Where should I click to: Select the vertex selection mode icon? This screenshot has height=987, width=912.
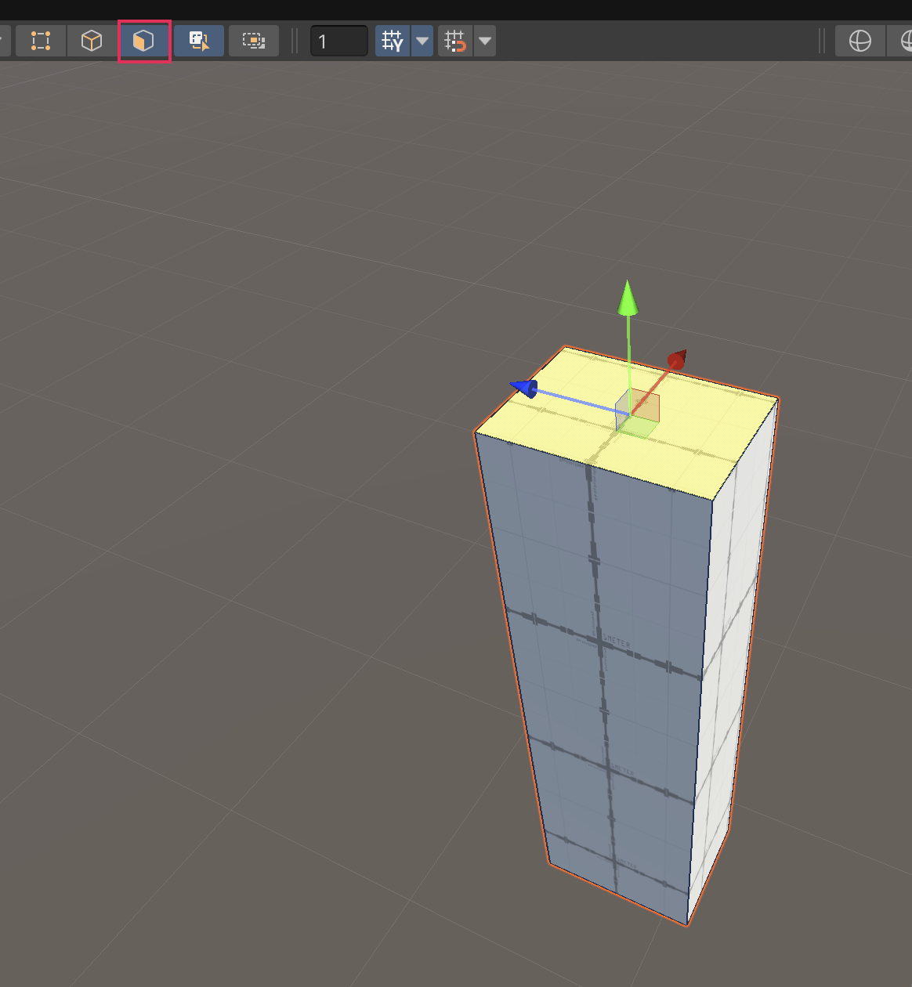coord(41,41)
